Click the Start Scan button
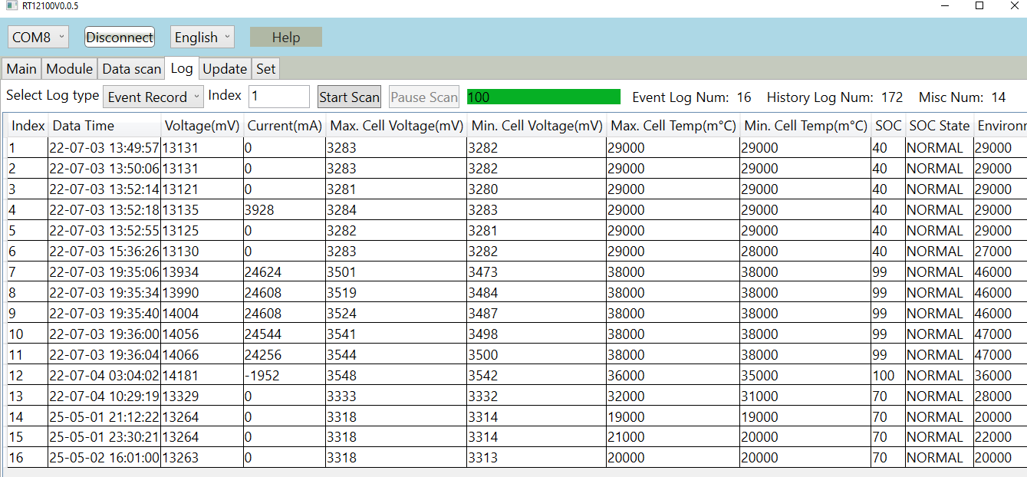This screenshot has height=477, width=1027. pos(349,97)
